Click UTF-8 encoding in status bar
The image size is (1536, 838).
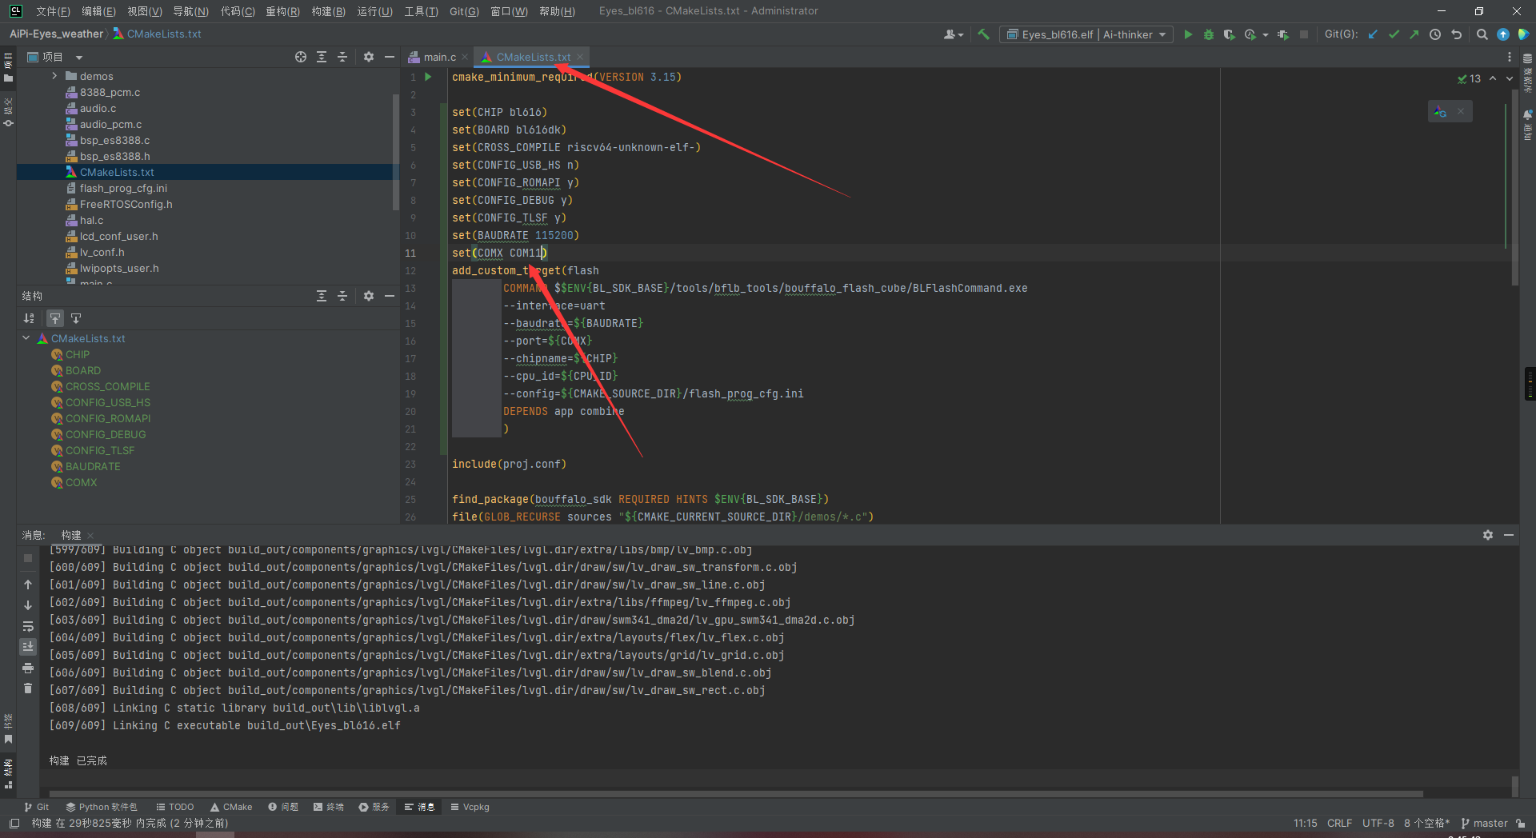pos(1378,823)
